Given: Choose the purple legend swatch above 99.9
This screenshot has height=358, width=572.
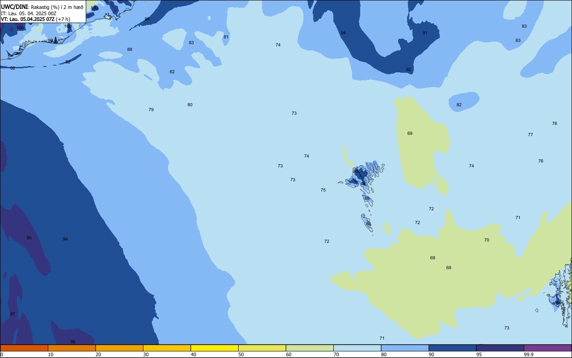Looking at the screenshot, I should 547,348.
